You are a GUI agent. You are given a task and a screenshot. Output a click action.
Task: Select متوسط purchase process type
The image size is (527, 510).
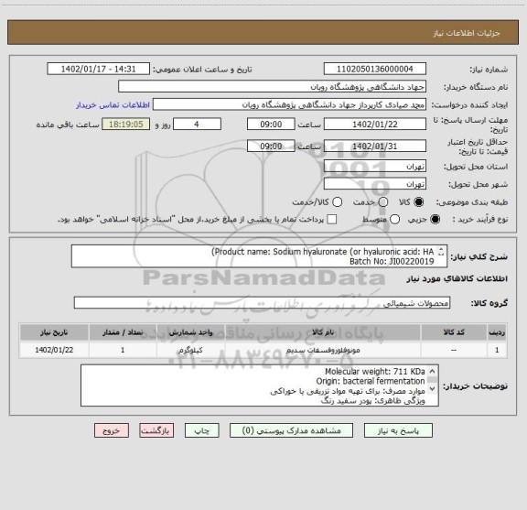[394, 220]
